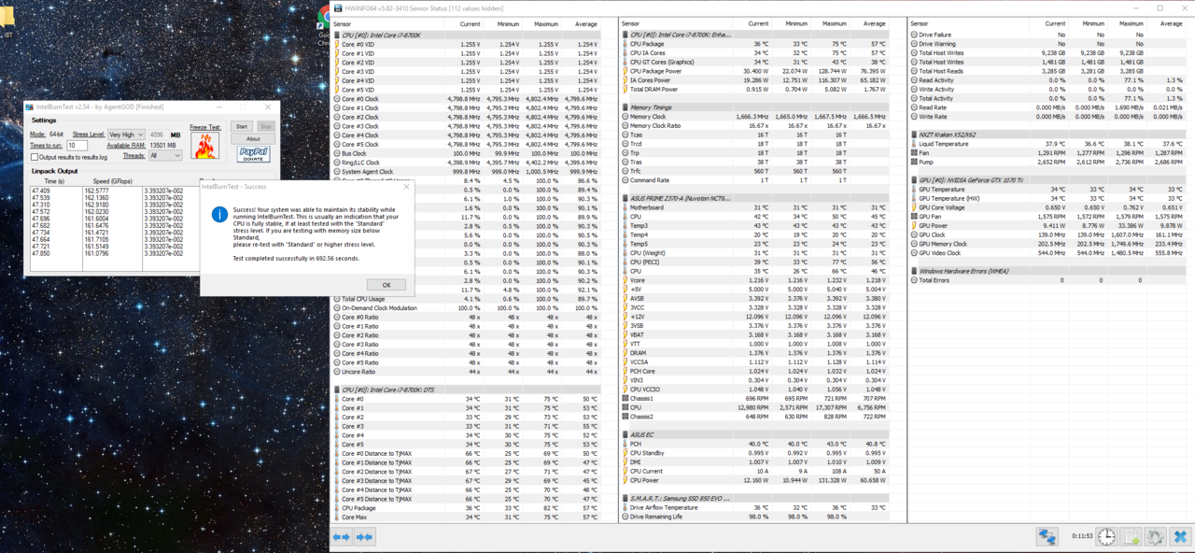
Task: Select the On-Demand Clock Modulation row
Action: pos(467,308)
